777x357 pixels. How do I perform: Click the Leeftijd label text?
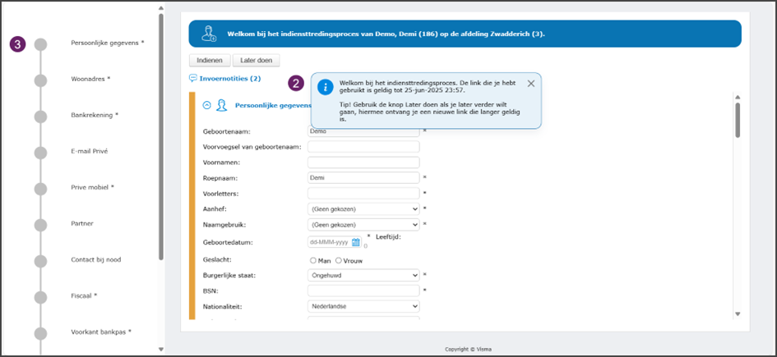coord(388,237)
